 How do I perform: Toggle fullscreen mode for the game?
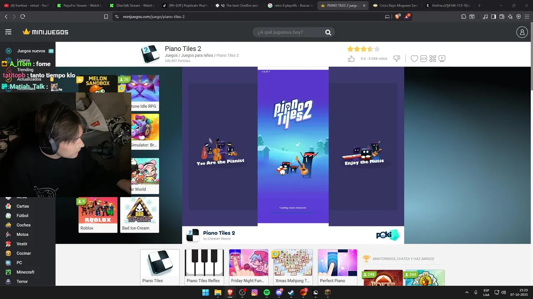pos(433,59)
